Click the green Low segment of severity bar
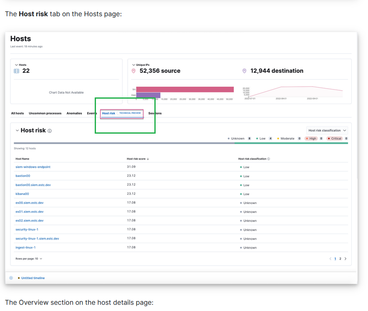 pos(291,143)
